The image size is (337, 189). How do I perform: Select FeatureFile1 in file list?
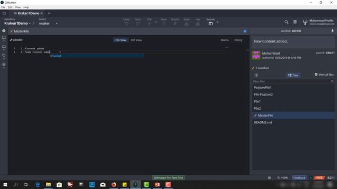293,88
